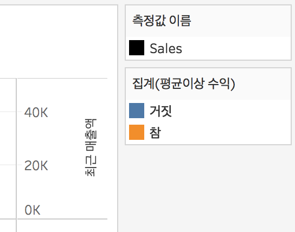
Task: Select the 최근 매출액 axis title
Action: tap(91, 147)
